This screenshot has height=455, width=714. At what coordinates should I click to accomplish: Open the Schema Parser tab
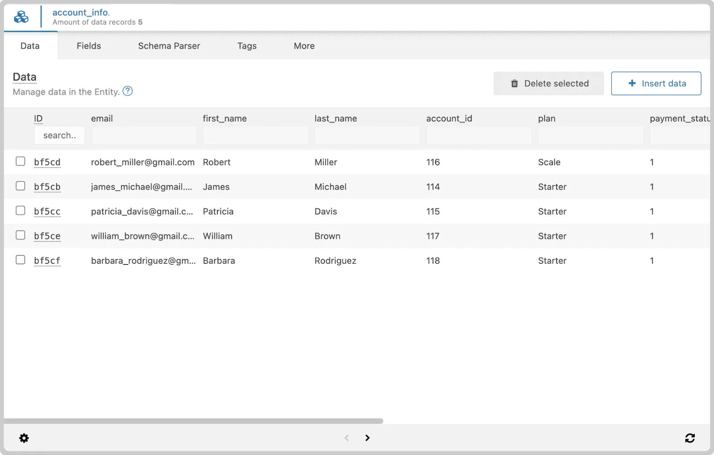(x=169, y=45)
